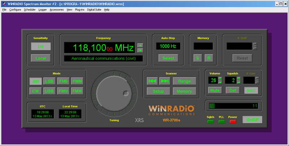Image resolution: width=289 pixels, height=146 pixels.
Task: Click the IF Shift down arrow
Action: tap(255, 48)
